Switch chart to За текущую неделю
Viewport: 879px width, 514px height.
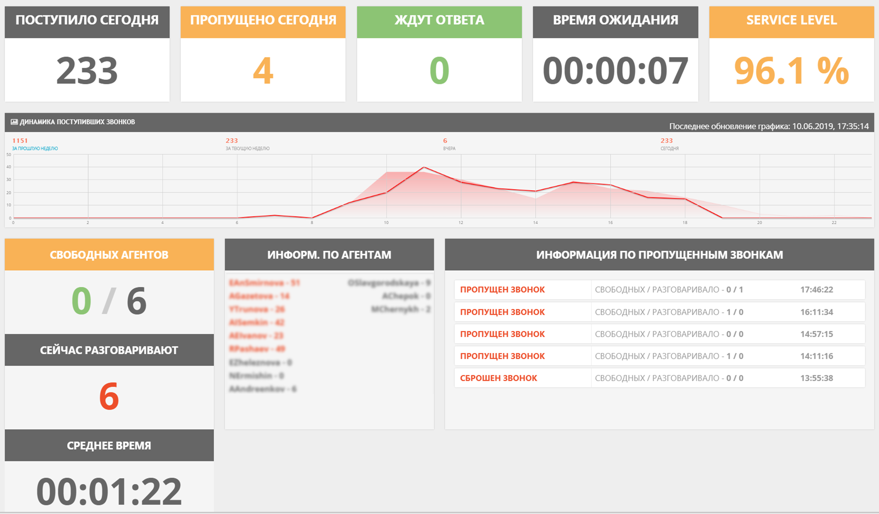pos(247,148)
